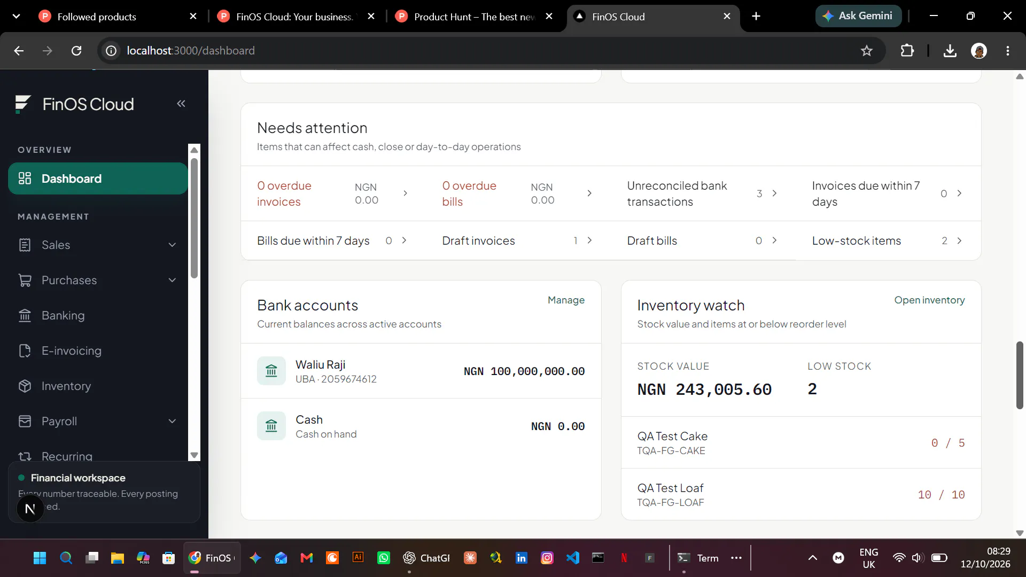Click Manage link for bank accounts
This screenshot has width=1026, height=577.
pos(566,300)
